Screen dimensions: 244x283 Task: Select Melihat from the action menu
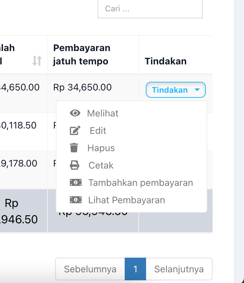point(103,113)
